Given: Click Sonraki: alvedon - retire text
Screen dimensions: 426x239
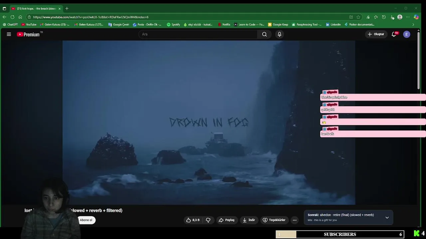Looking at the screenshot, I should click(341, 215).
